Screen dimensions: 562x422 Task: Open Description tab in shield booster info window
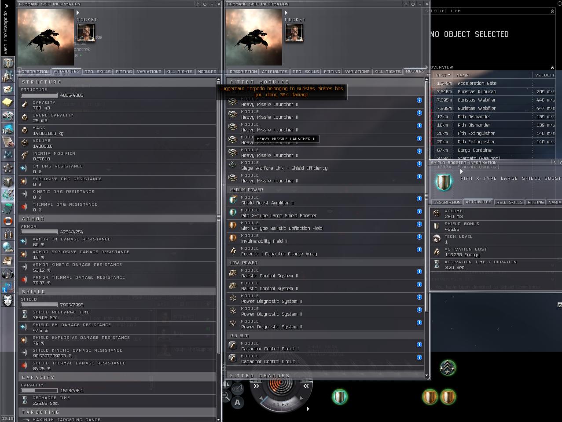447,202
